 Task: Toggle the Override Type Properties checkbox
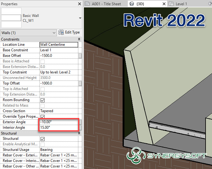click(x=43, y=117)
